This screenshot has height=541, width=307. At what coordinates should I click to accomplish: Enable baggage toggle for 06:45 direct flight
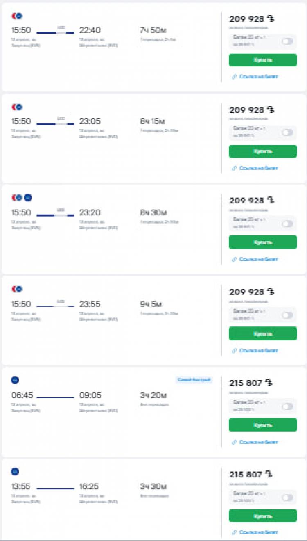pos(287,406)
